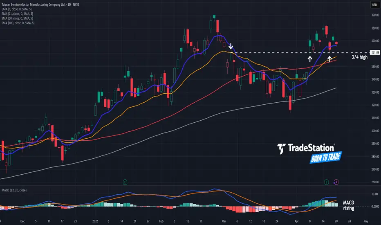Click the 370.00 price axis label

[375, 41]
